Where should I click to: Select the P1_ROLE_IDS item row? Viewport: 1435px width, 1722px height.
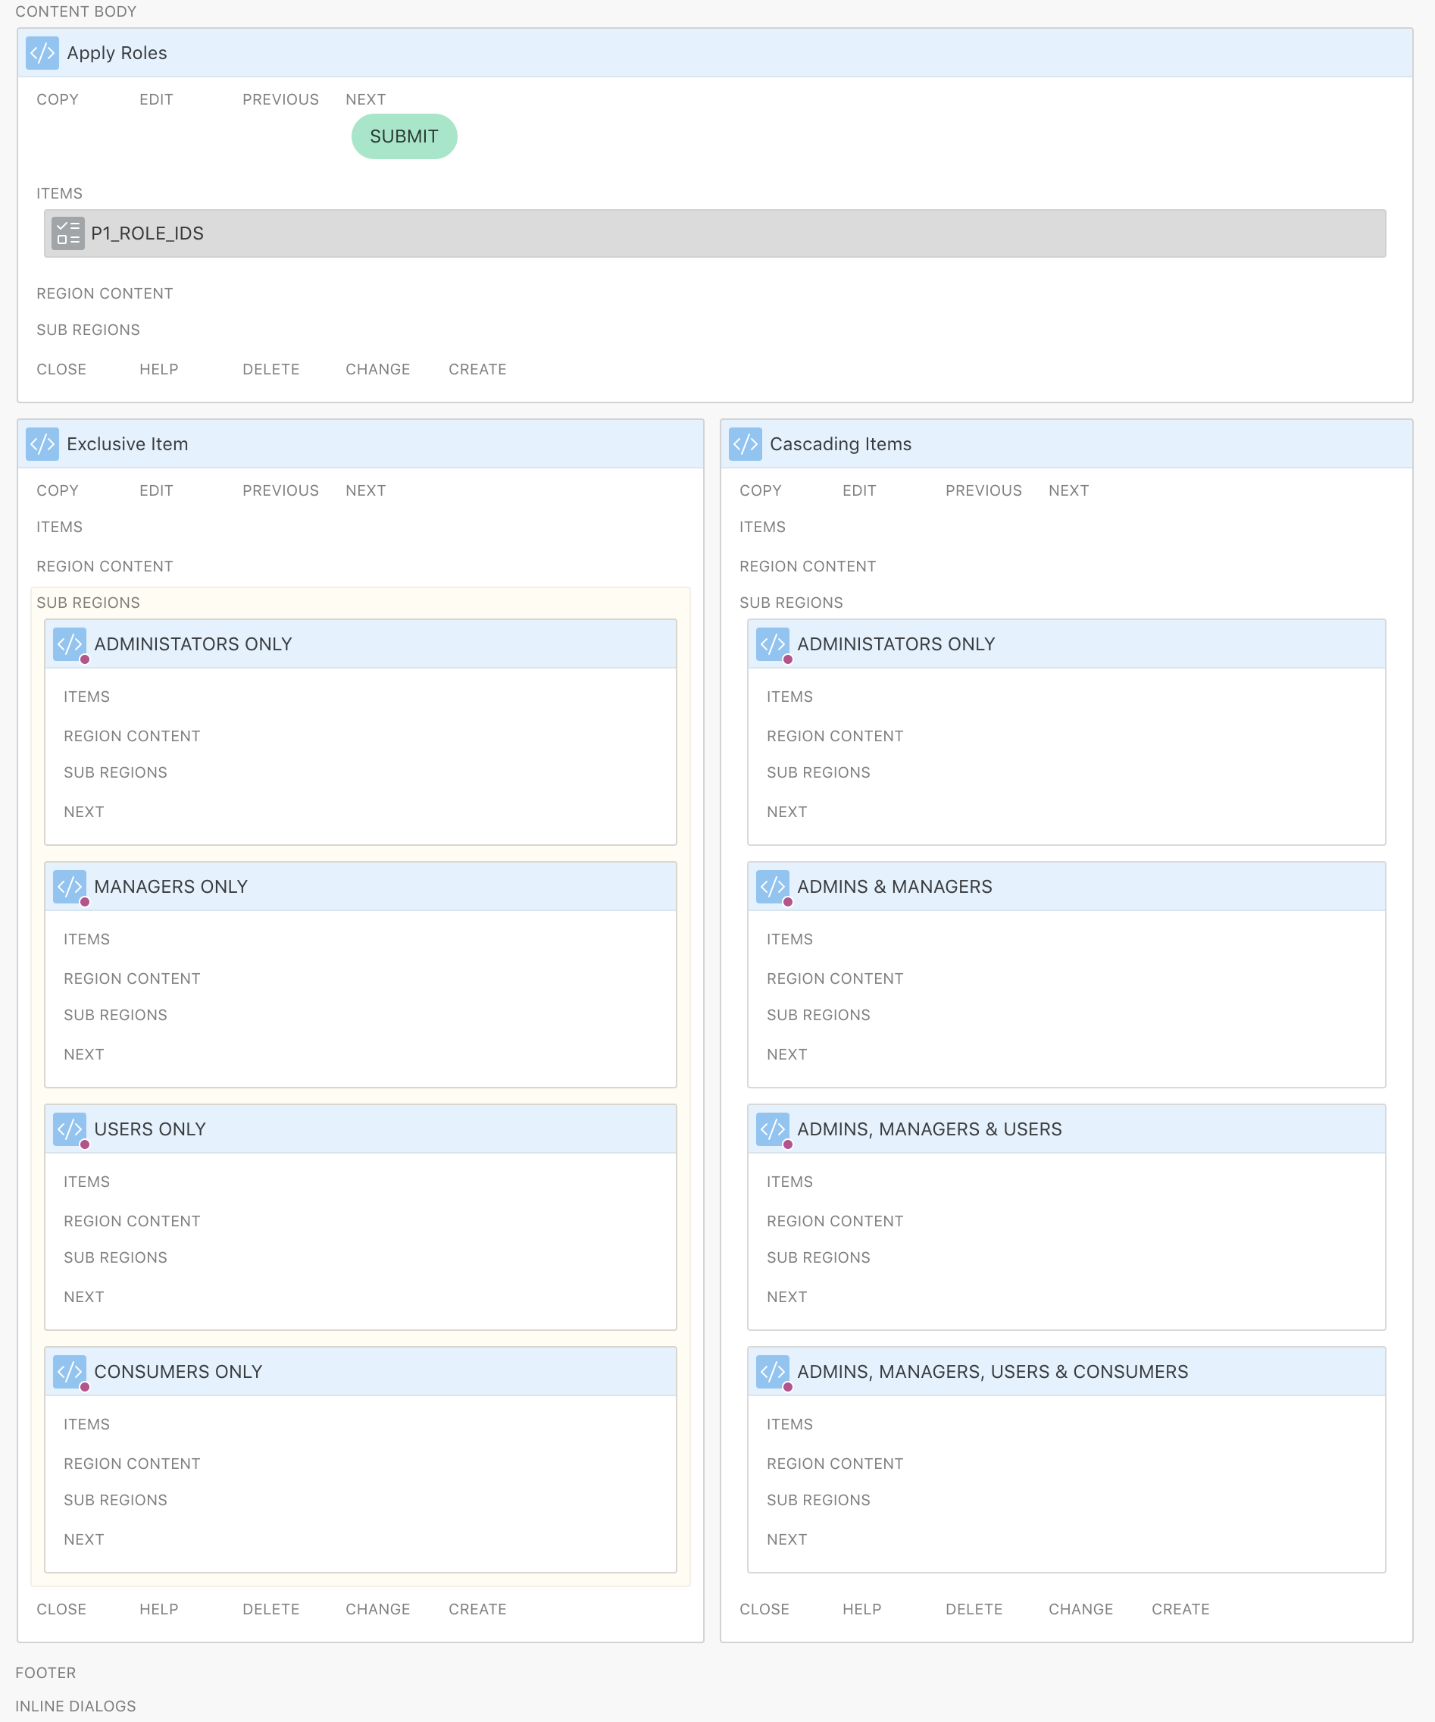(x=713, y=233)
